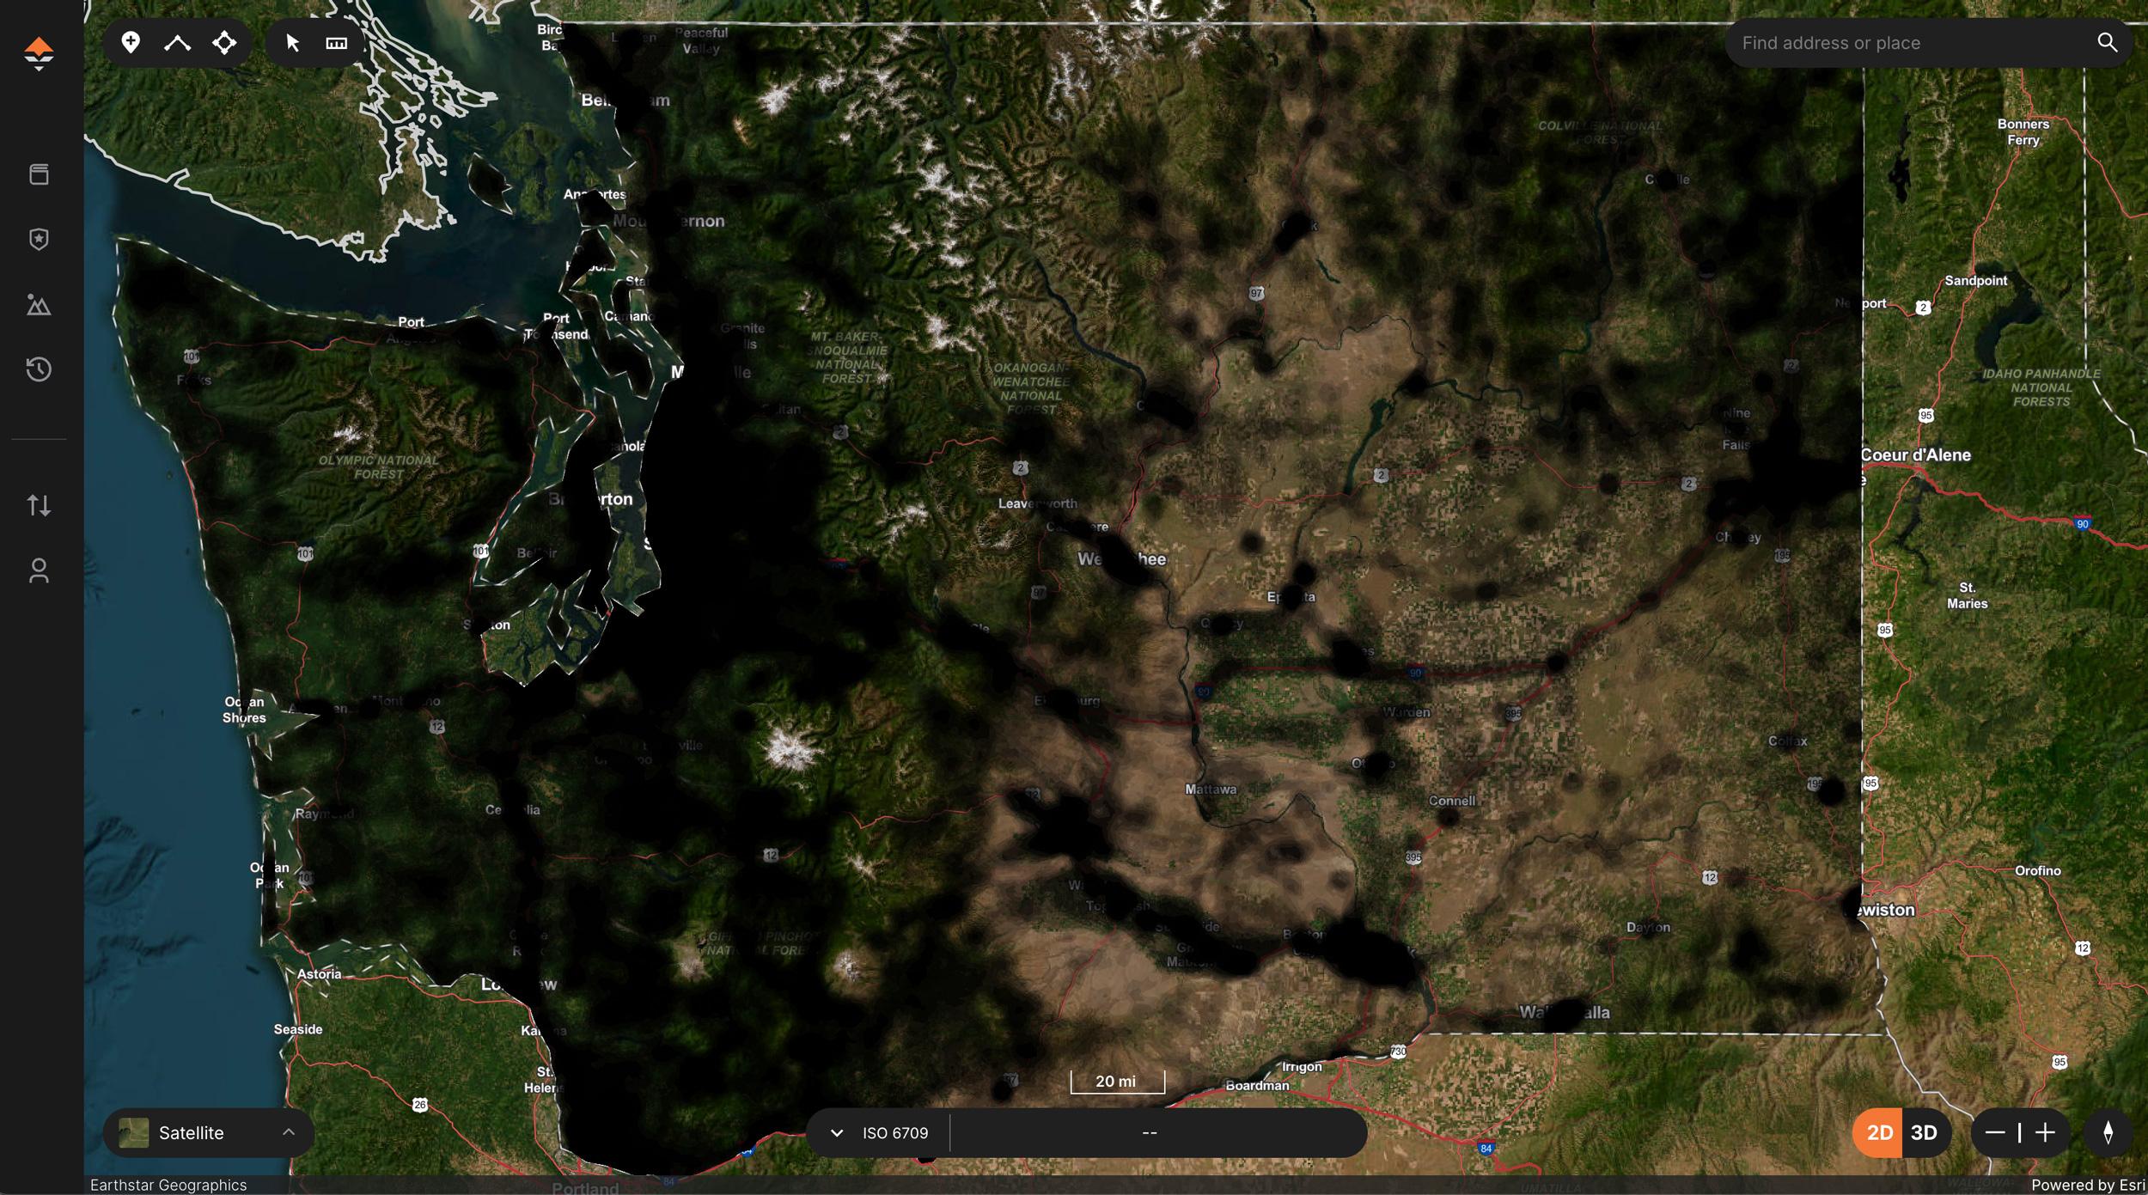The height and width of the screenshot is (1195, 2148).
Task: Open the badge/membership panel
Action: click(x=40, y=240)
